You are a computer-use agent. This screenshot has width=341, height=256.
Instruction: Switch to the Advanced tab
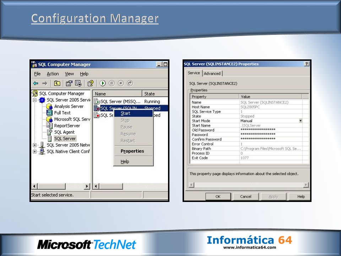click(212, 73)
